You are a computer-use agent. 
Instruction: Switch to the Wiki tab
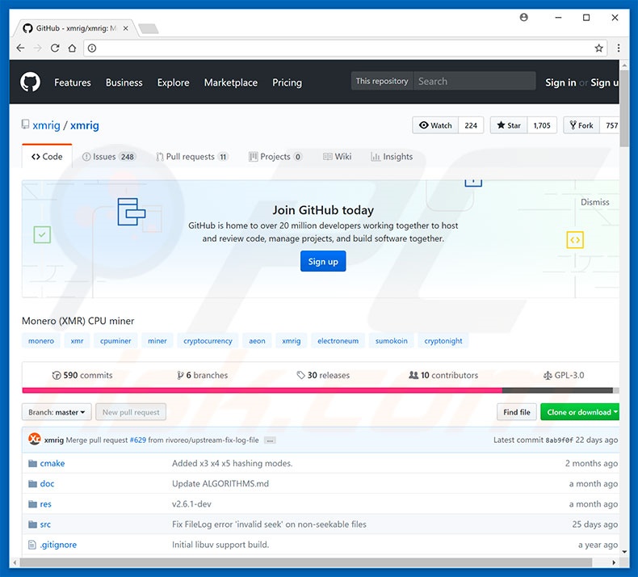coord(338,157)
